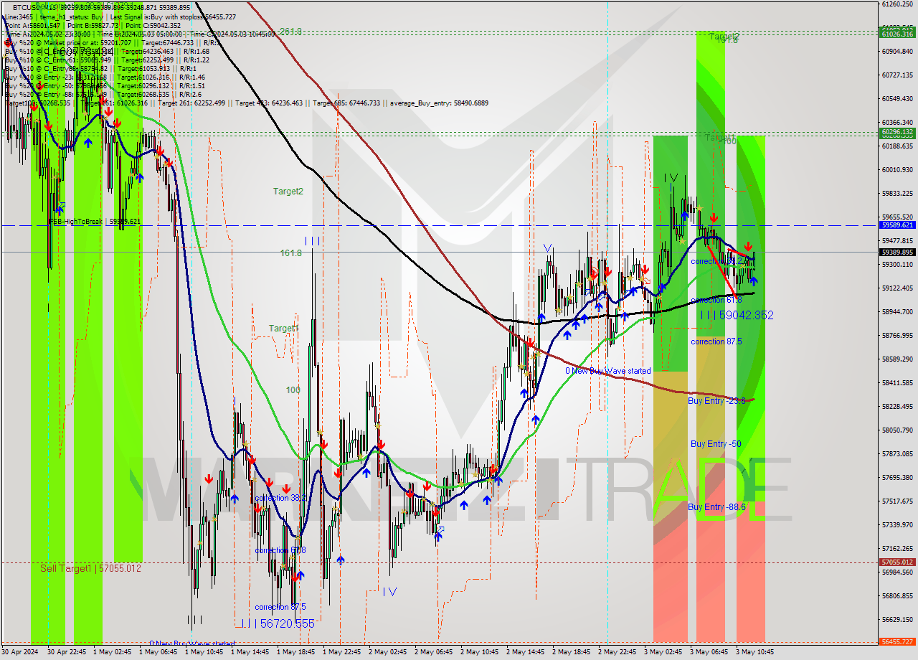Click the 'FSB-HighToBreak | 59589.621' label
918x660 pixels.
[94, 222]
